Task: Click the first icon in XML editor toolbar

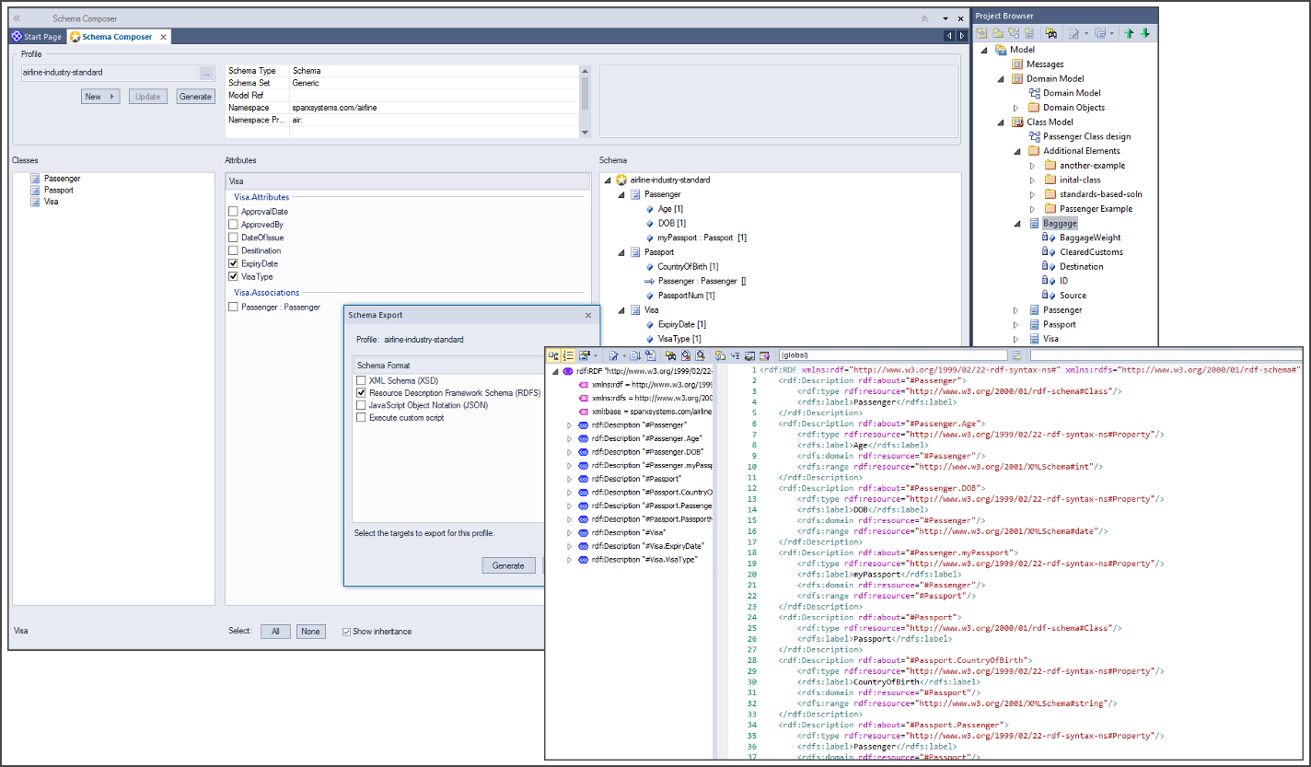Action: [554, 355]
